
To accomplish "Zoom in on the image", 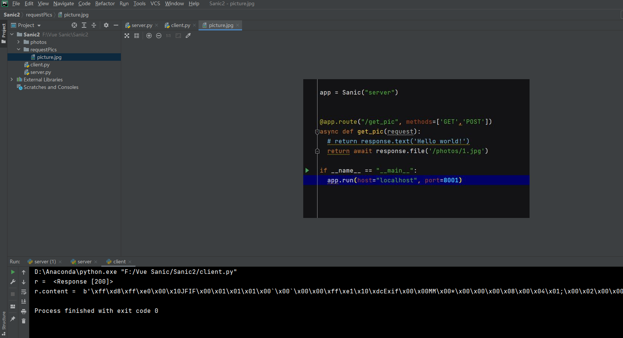I will tap(149, 36).
